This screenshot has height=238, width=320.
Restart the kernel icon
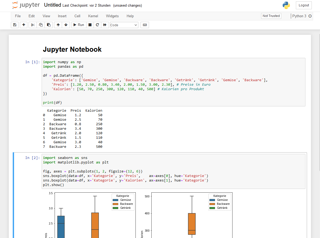click(97, 25)
